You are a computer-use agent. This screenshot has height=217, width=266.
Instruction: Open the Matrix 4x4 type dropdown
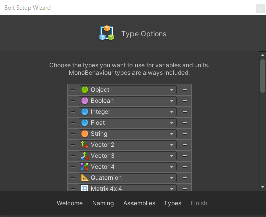(128, 188)
